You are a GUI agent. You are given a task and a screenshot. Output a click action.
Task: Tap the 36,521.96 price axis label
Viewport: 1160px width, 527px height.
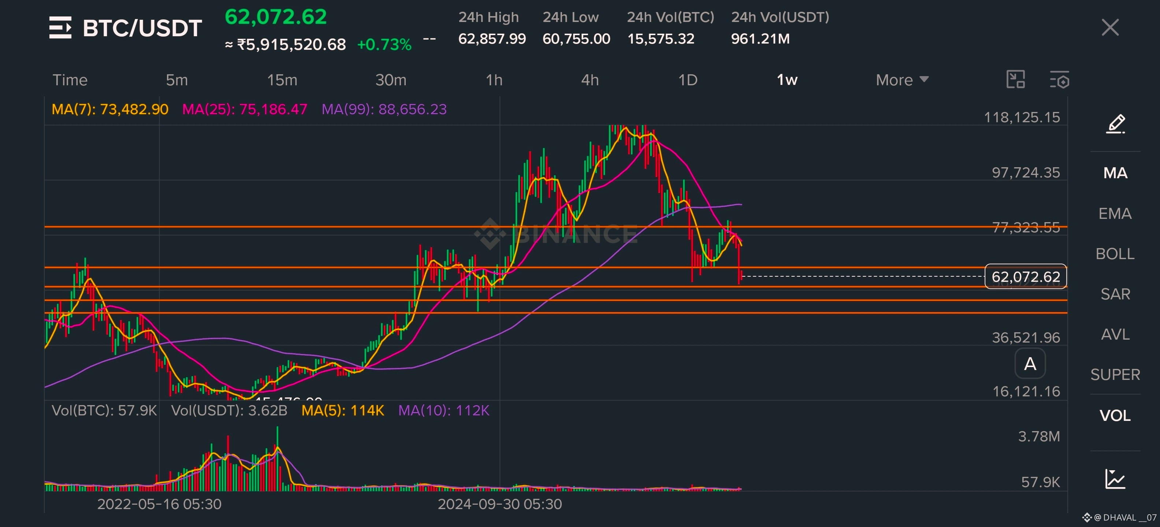point(1026,337)
